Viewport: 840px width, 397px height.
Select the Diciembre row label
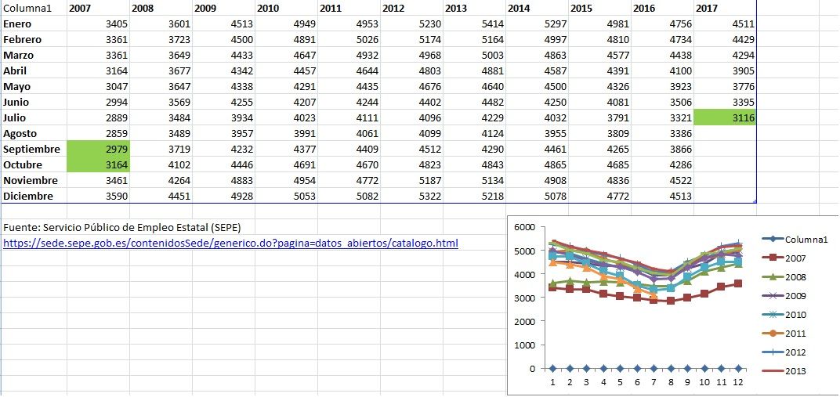pyautogui.click(x=33, y=196)
